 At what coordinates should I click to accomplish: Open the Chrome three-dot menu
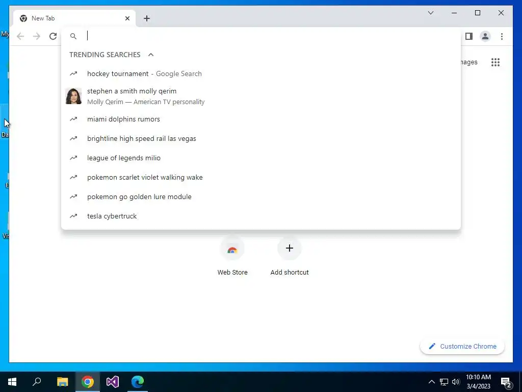point(502,36)
